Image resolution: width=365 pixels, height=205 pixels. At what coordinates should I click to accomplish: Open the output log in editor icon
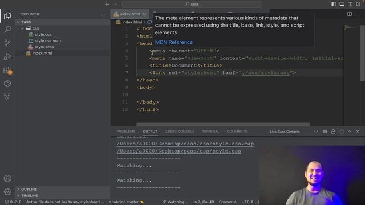(342, 132)
